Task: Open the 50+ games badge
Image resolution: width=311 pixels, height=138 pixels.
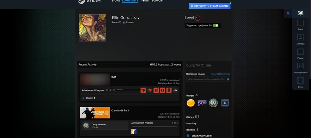Action: point(202,103)
